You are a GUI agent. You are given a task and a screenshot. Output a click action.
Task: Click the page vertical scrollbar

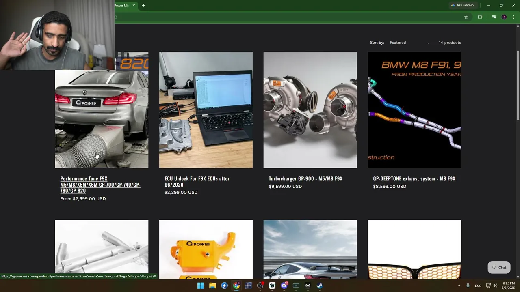pyautogui.click(x=518, y=86)
